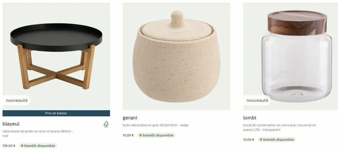Open the blayeul product title link
338x153 pixels.
[x=11, y=124]
